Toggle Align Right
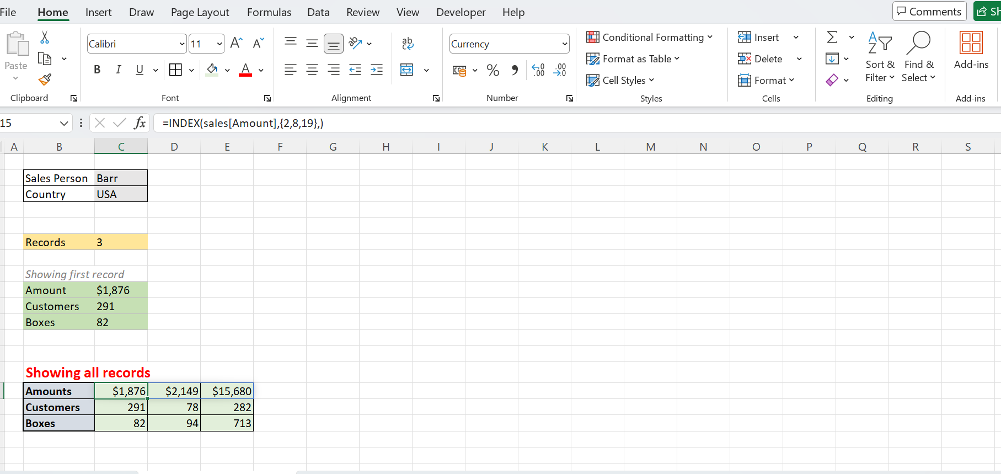 (x=334, y=70)
